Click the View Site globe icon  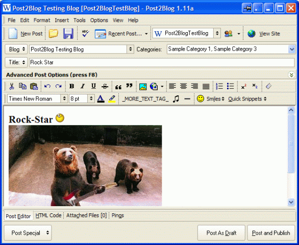[x=252, y=34]
